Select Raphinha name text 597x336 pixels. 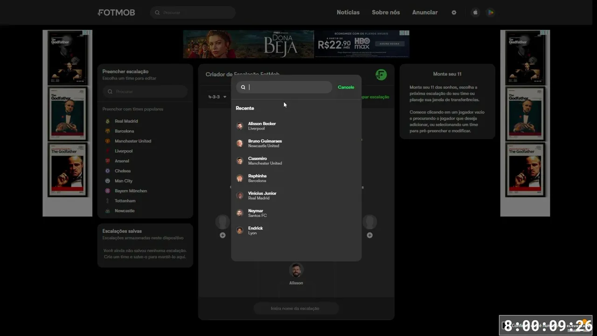pyautogui.click(x=257, y=176)
